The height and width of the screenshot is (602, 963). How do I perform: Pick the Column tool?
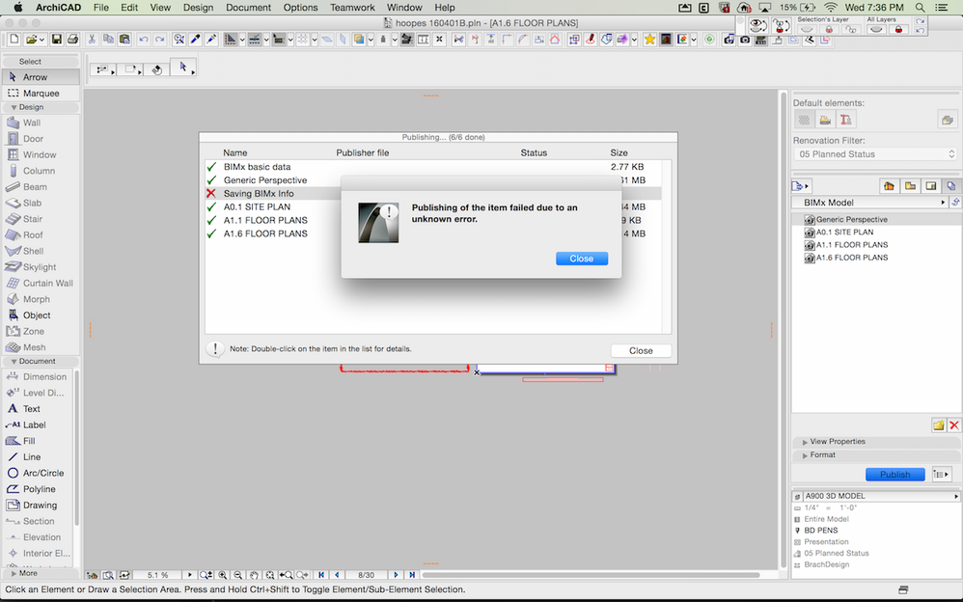[41, 171]
